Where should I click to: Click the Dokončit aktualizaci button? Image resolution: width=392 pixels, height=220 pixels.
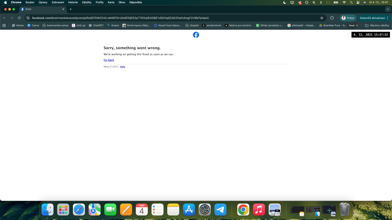click(372, 18)
